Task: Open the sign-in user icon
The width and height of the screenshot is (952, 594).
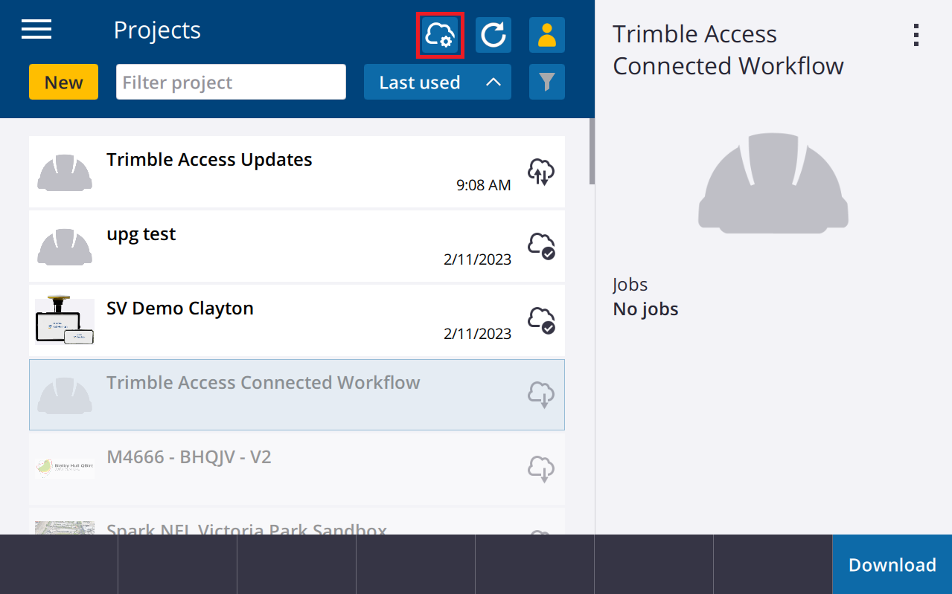Action: tap(546, 34)
